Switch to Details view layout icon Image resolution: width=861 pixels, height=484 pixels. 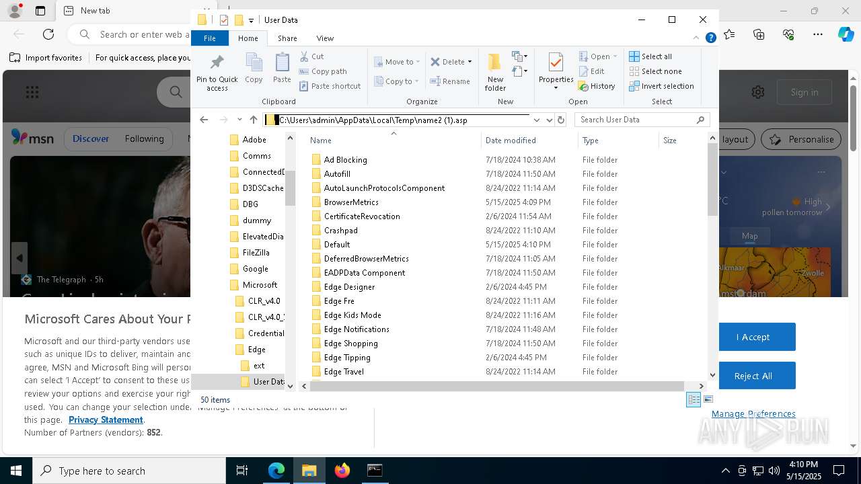[694, 399]
